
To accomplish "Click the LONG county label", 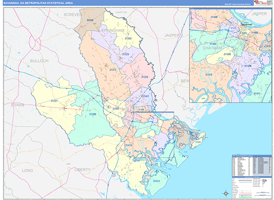I will 28,170.
